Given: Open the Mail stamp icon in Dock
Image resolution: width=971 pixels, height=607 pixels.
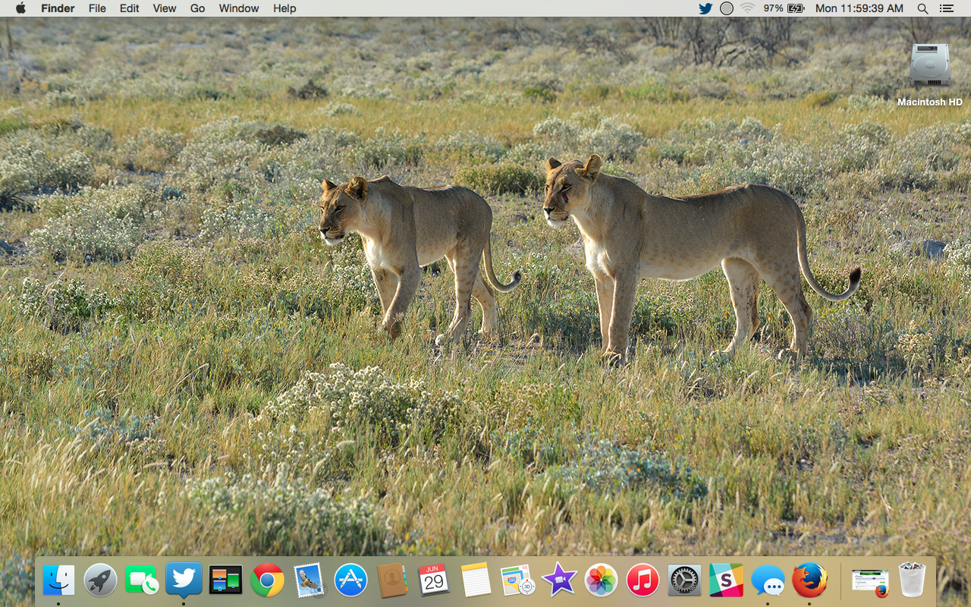Looking at the screenshot, I should click(309, 580).
